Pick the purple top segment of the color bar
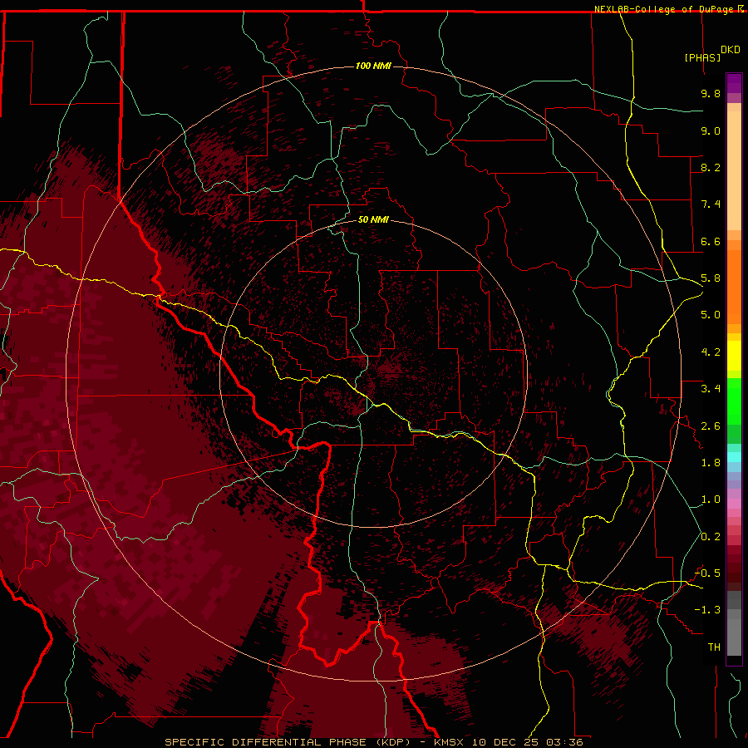The height and width of the screenshot is (748, 748). click(x=734, y=83)
